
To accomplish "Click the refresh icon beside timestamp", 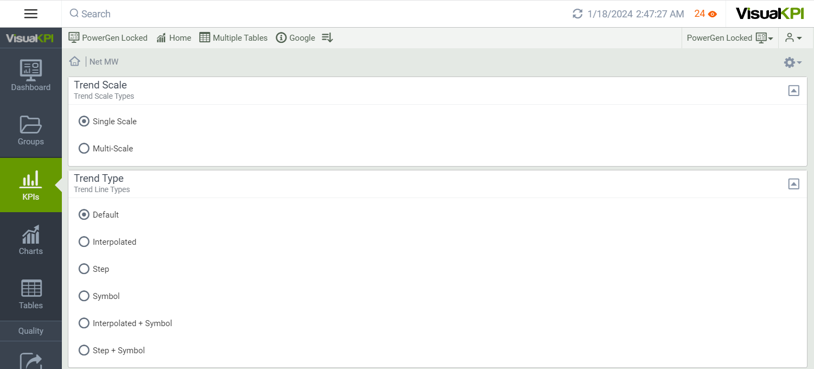I will coord(577,14).
